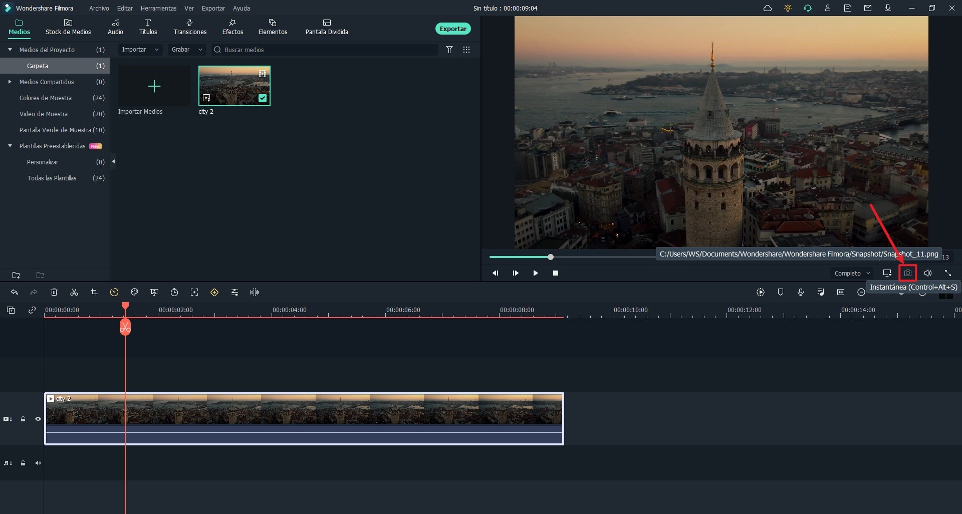962x514 pixels.
Task: Lock video track 1
Action: click(23, 419)
